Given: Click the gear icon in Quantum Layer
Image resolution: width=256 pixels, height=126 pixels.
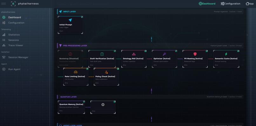Looking at the screenshot, I should pyautogui.click(x=103, y=105).
